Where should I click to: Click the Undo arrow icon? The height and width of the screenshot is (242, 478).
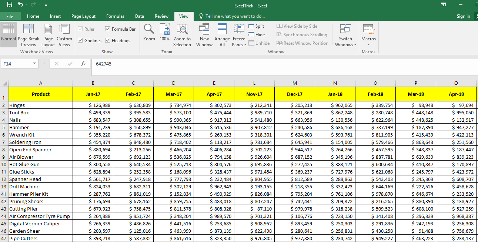coord(20,5)
